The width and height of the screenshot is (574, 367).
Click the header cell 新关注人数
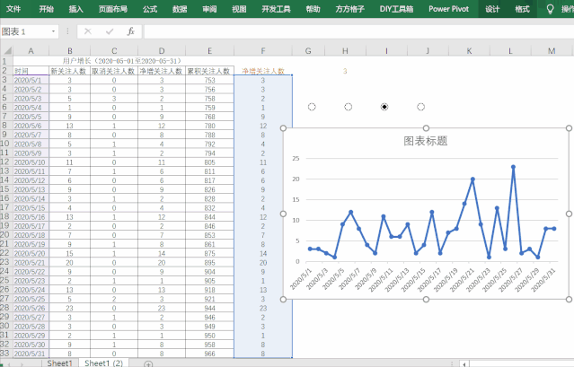click(69, 71)
